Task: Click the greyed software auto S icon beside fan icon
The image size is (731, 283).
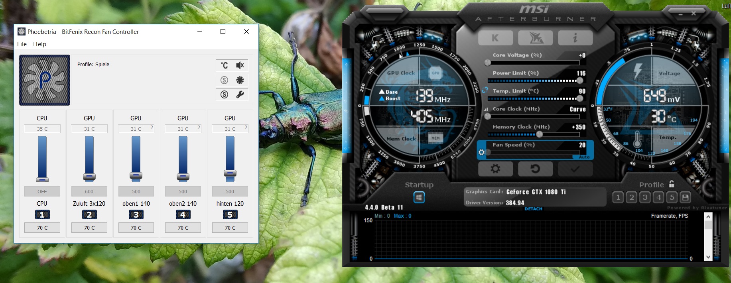Action: (x=225, y=80)
